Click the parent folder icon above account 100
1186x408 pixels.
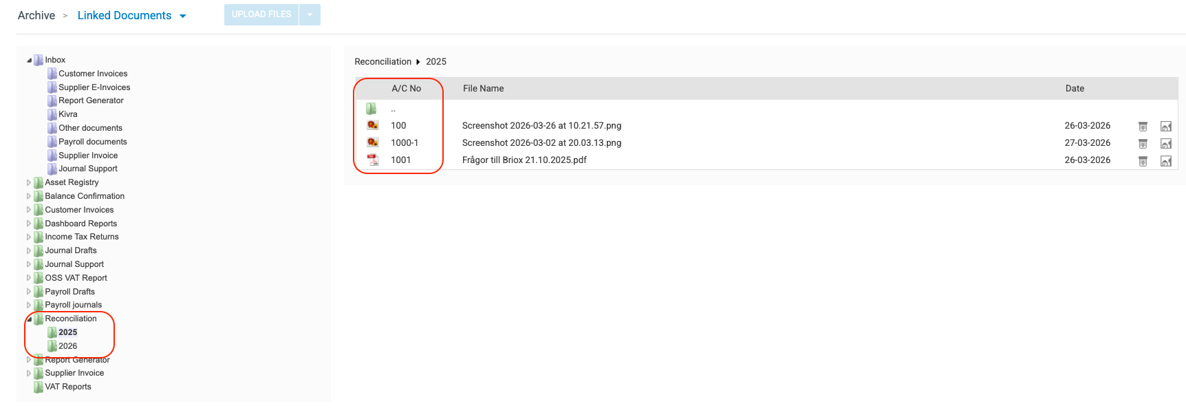coord(371,109)
